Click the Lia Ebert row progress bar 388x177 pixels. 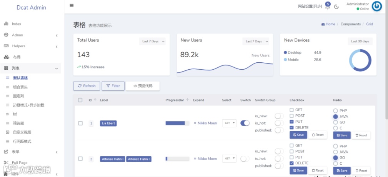click(177, 123)
